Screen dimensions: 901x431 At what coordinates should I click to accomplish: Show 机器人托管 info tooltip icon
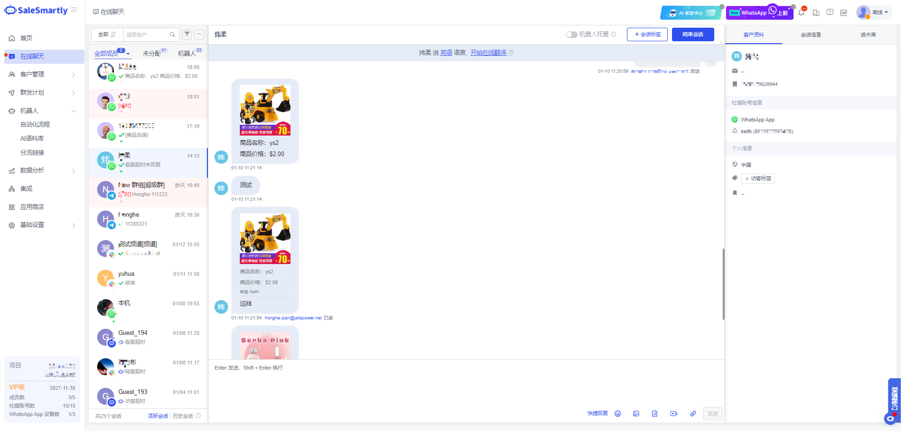pos(613,34)
